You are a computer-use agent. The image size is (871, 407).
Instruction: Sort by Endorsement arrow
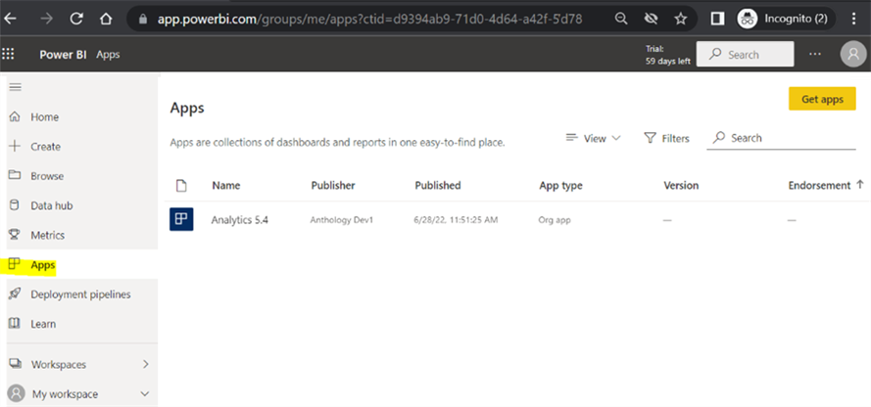[x=860, y=185]
